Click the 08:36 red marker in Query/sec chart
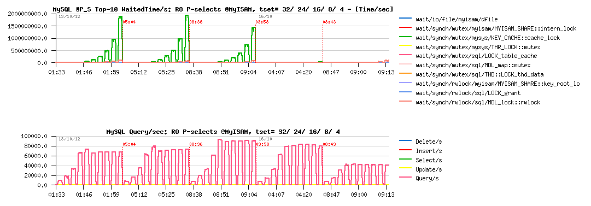 coord(196,144)
